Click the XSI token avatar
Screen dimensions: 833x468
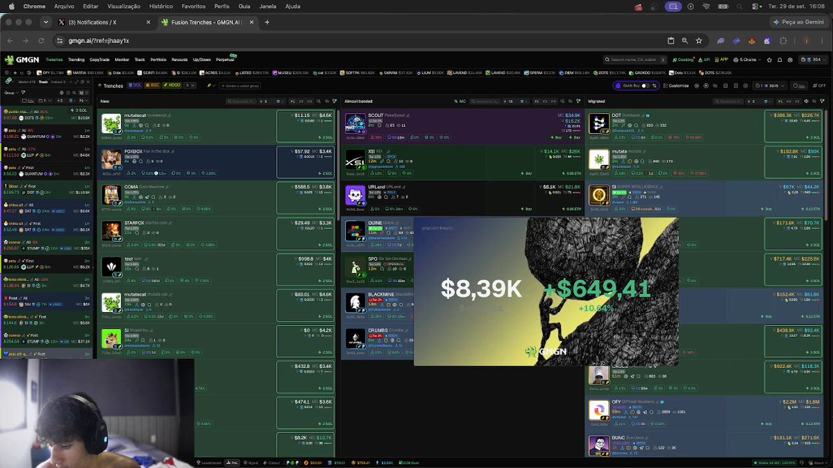[x=355, y=159]
